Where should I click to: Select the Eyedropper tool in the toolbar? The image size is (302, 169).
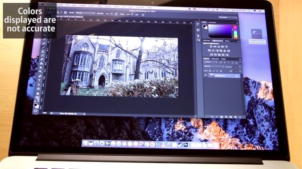coord(44,39)
